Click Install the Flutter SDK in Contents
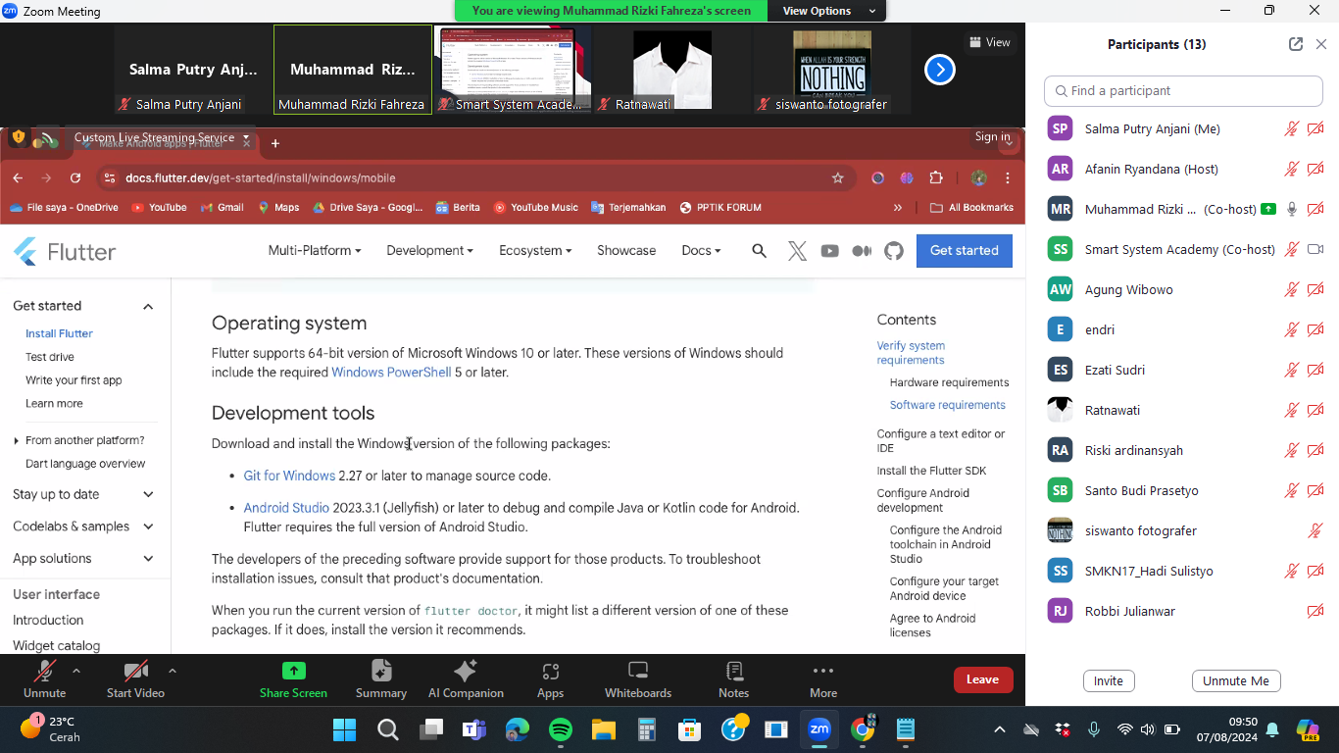The width and height of the screenshot is (1339, 753). point(931,471)
